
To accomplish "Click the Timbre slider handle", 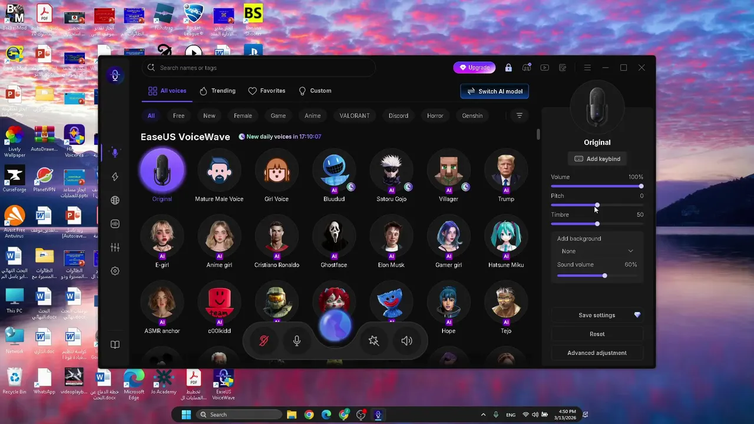I will 597,224.
